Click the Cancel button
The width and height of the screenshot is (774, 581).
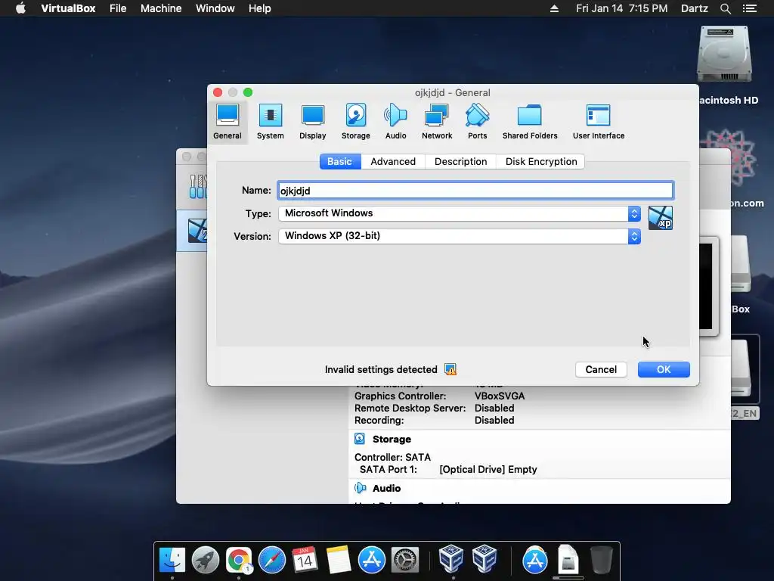(x=601, y=369)
